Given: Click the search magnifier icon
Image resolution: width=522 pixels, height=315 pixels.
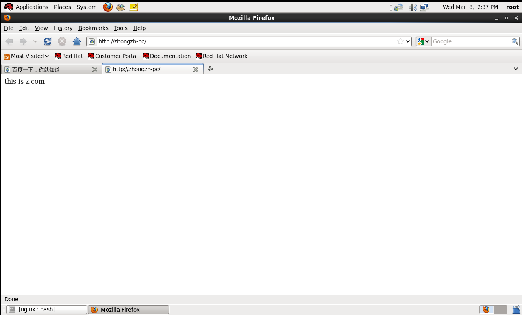Looking at the screenshot, I should click(x=515, y=41).
